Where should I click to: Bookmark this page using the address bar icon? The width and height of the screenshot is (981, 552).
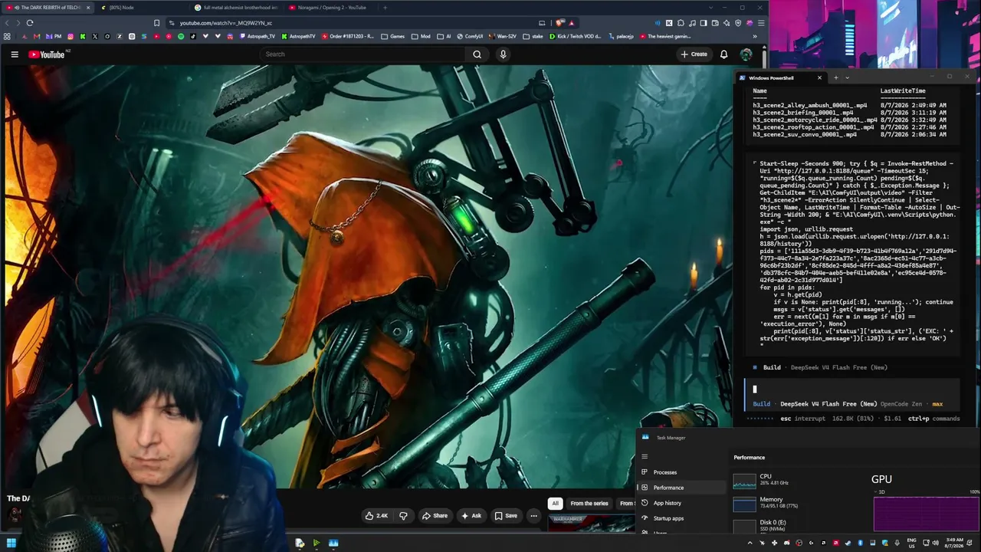[x=157, y=23]
